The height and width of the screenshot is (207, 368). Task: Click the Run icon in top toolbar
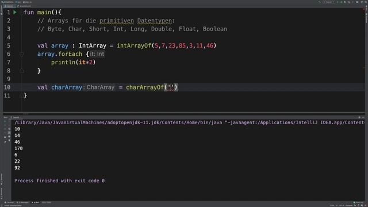pyautogui.click(x=338, y=2)
